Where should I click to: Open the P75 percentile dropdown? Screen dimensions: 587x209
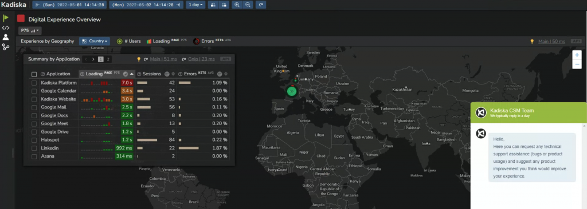coord(30,31)
